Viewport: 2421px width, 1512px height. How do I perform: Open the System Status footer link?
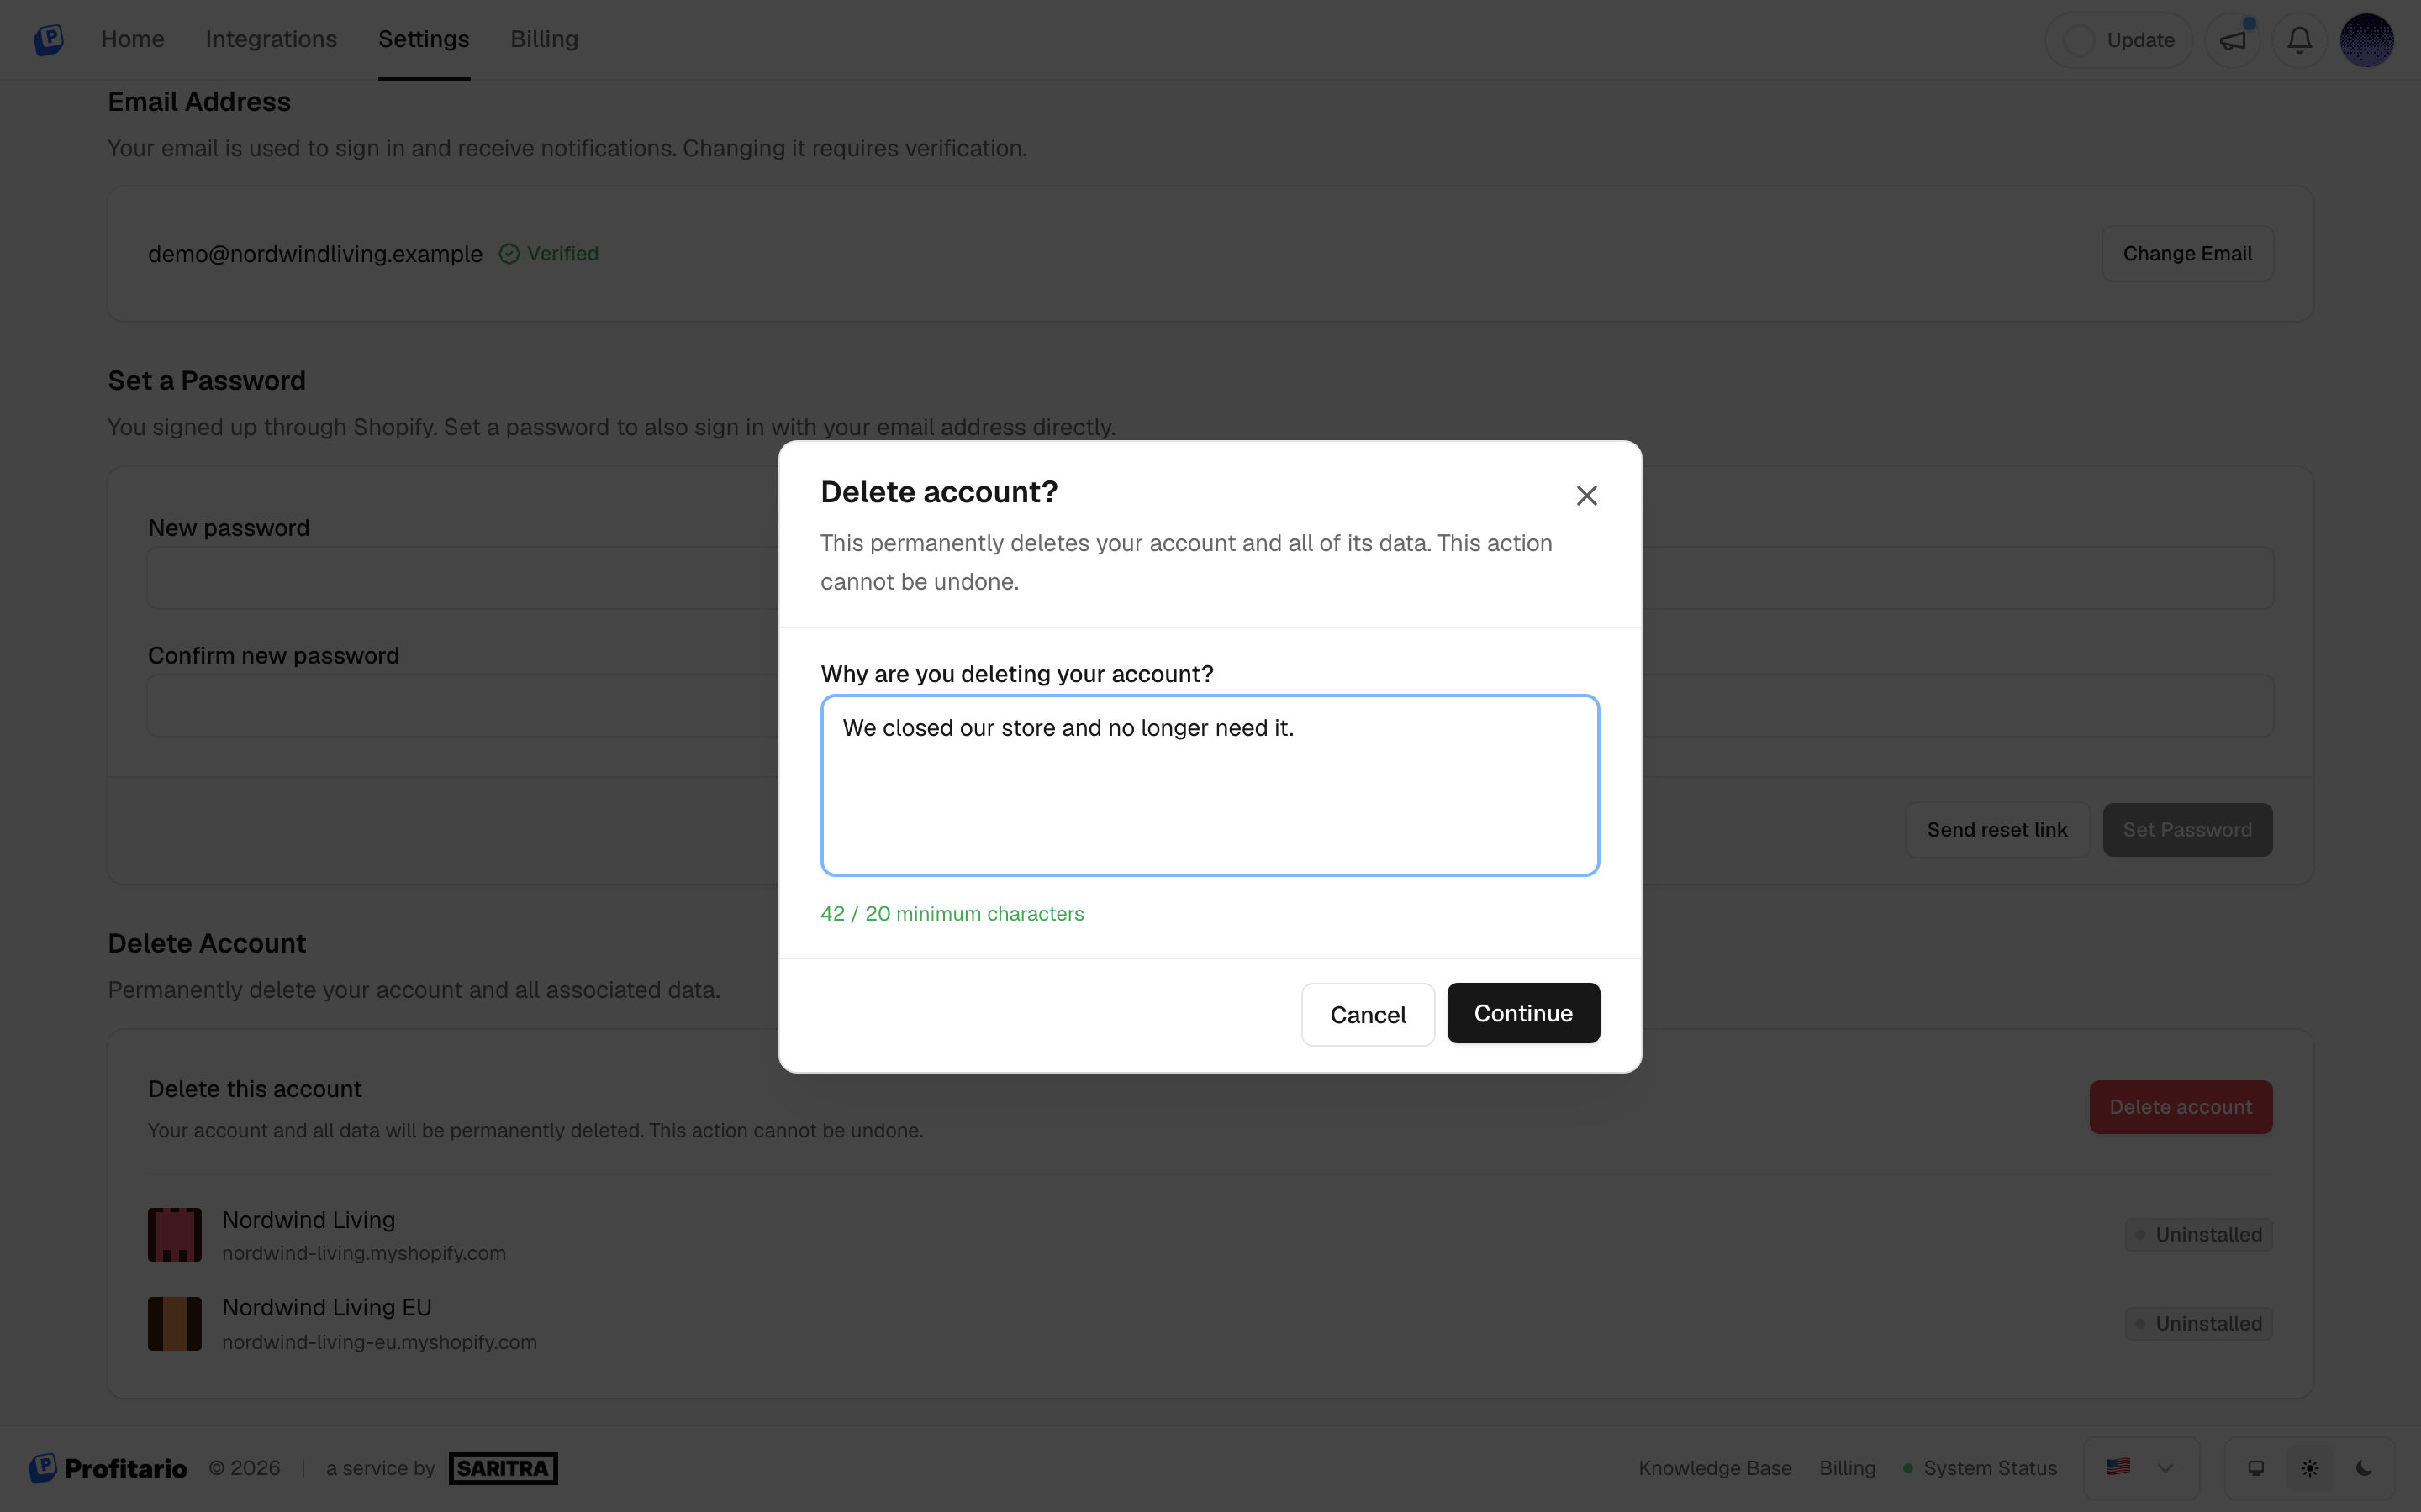(1980, 1468)
